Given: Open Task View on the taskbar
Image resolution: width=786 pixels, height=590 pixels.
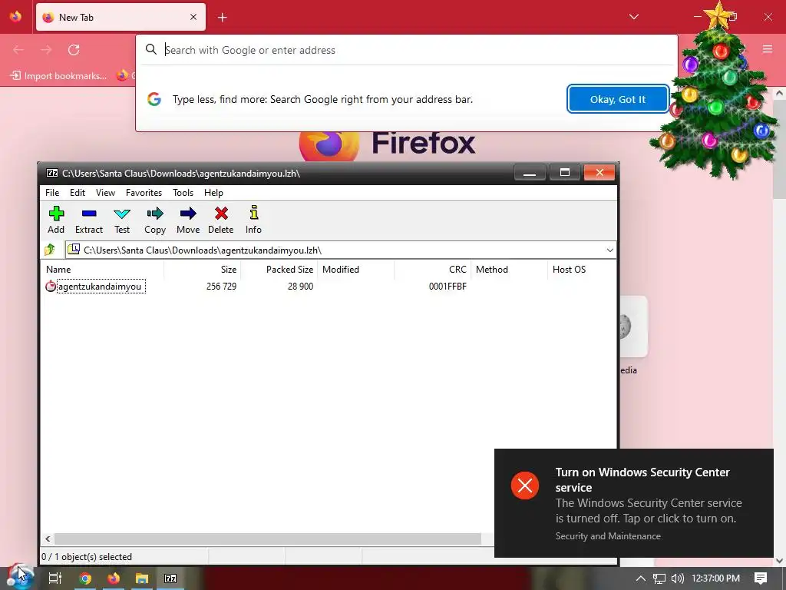Looking at the screenshot, I should pyautogui.click(x=54, y=578).
